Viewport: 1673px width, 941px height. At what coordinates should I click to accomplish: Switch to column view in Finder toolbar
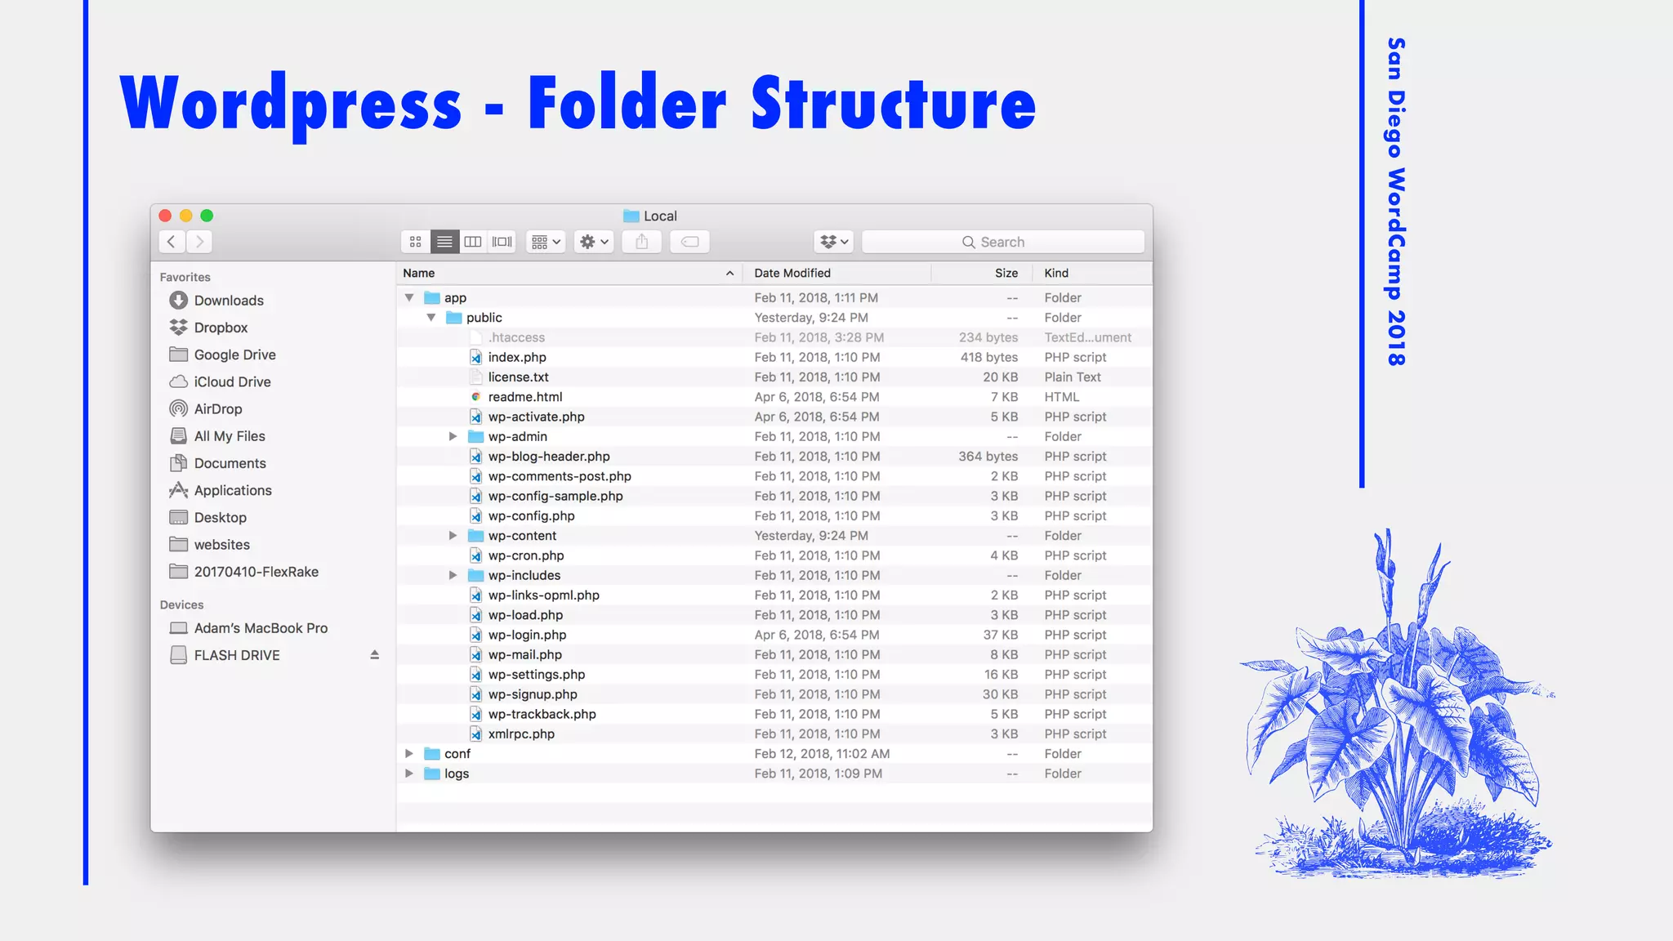tap(473, 242)
